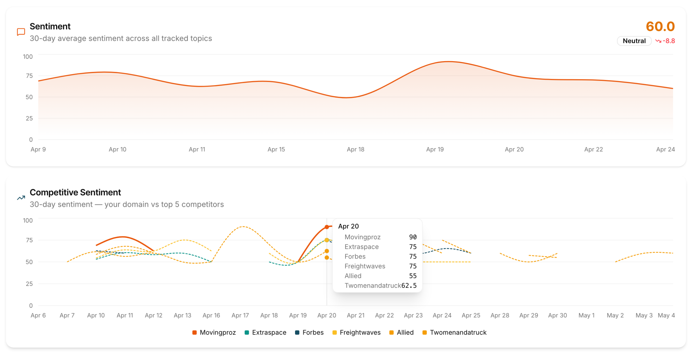Click the Competitive Sentiment trend icon
693x353 pixels.
(x=21, y=198)
